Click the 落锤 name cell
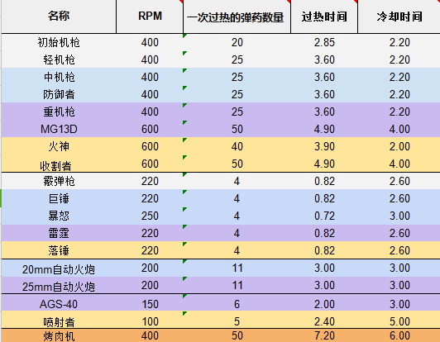The height and width of the screenshot is (342, 440). 59,250
